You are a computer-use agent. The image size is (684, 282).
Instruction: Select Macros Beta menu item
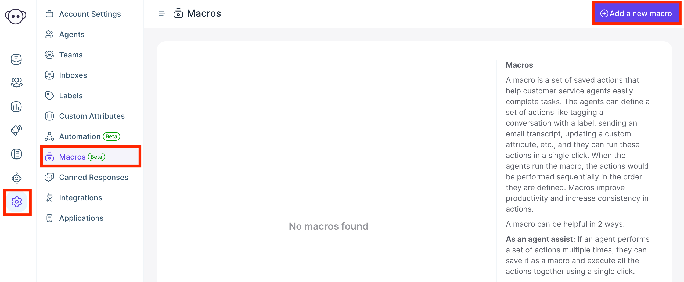[x=91, y=157]
